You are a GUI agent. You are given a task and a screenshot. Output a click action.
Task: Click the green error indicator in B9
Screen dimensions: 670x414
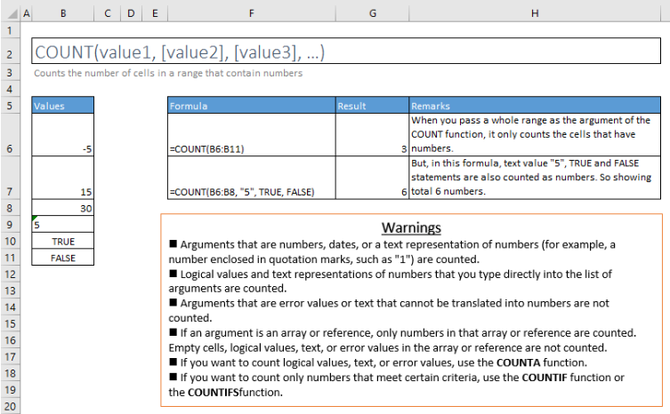35,219
